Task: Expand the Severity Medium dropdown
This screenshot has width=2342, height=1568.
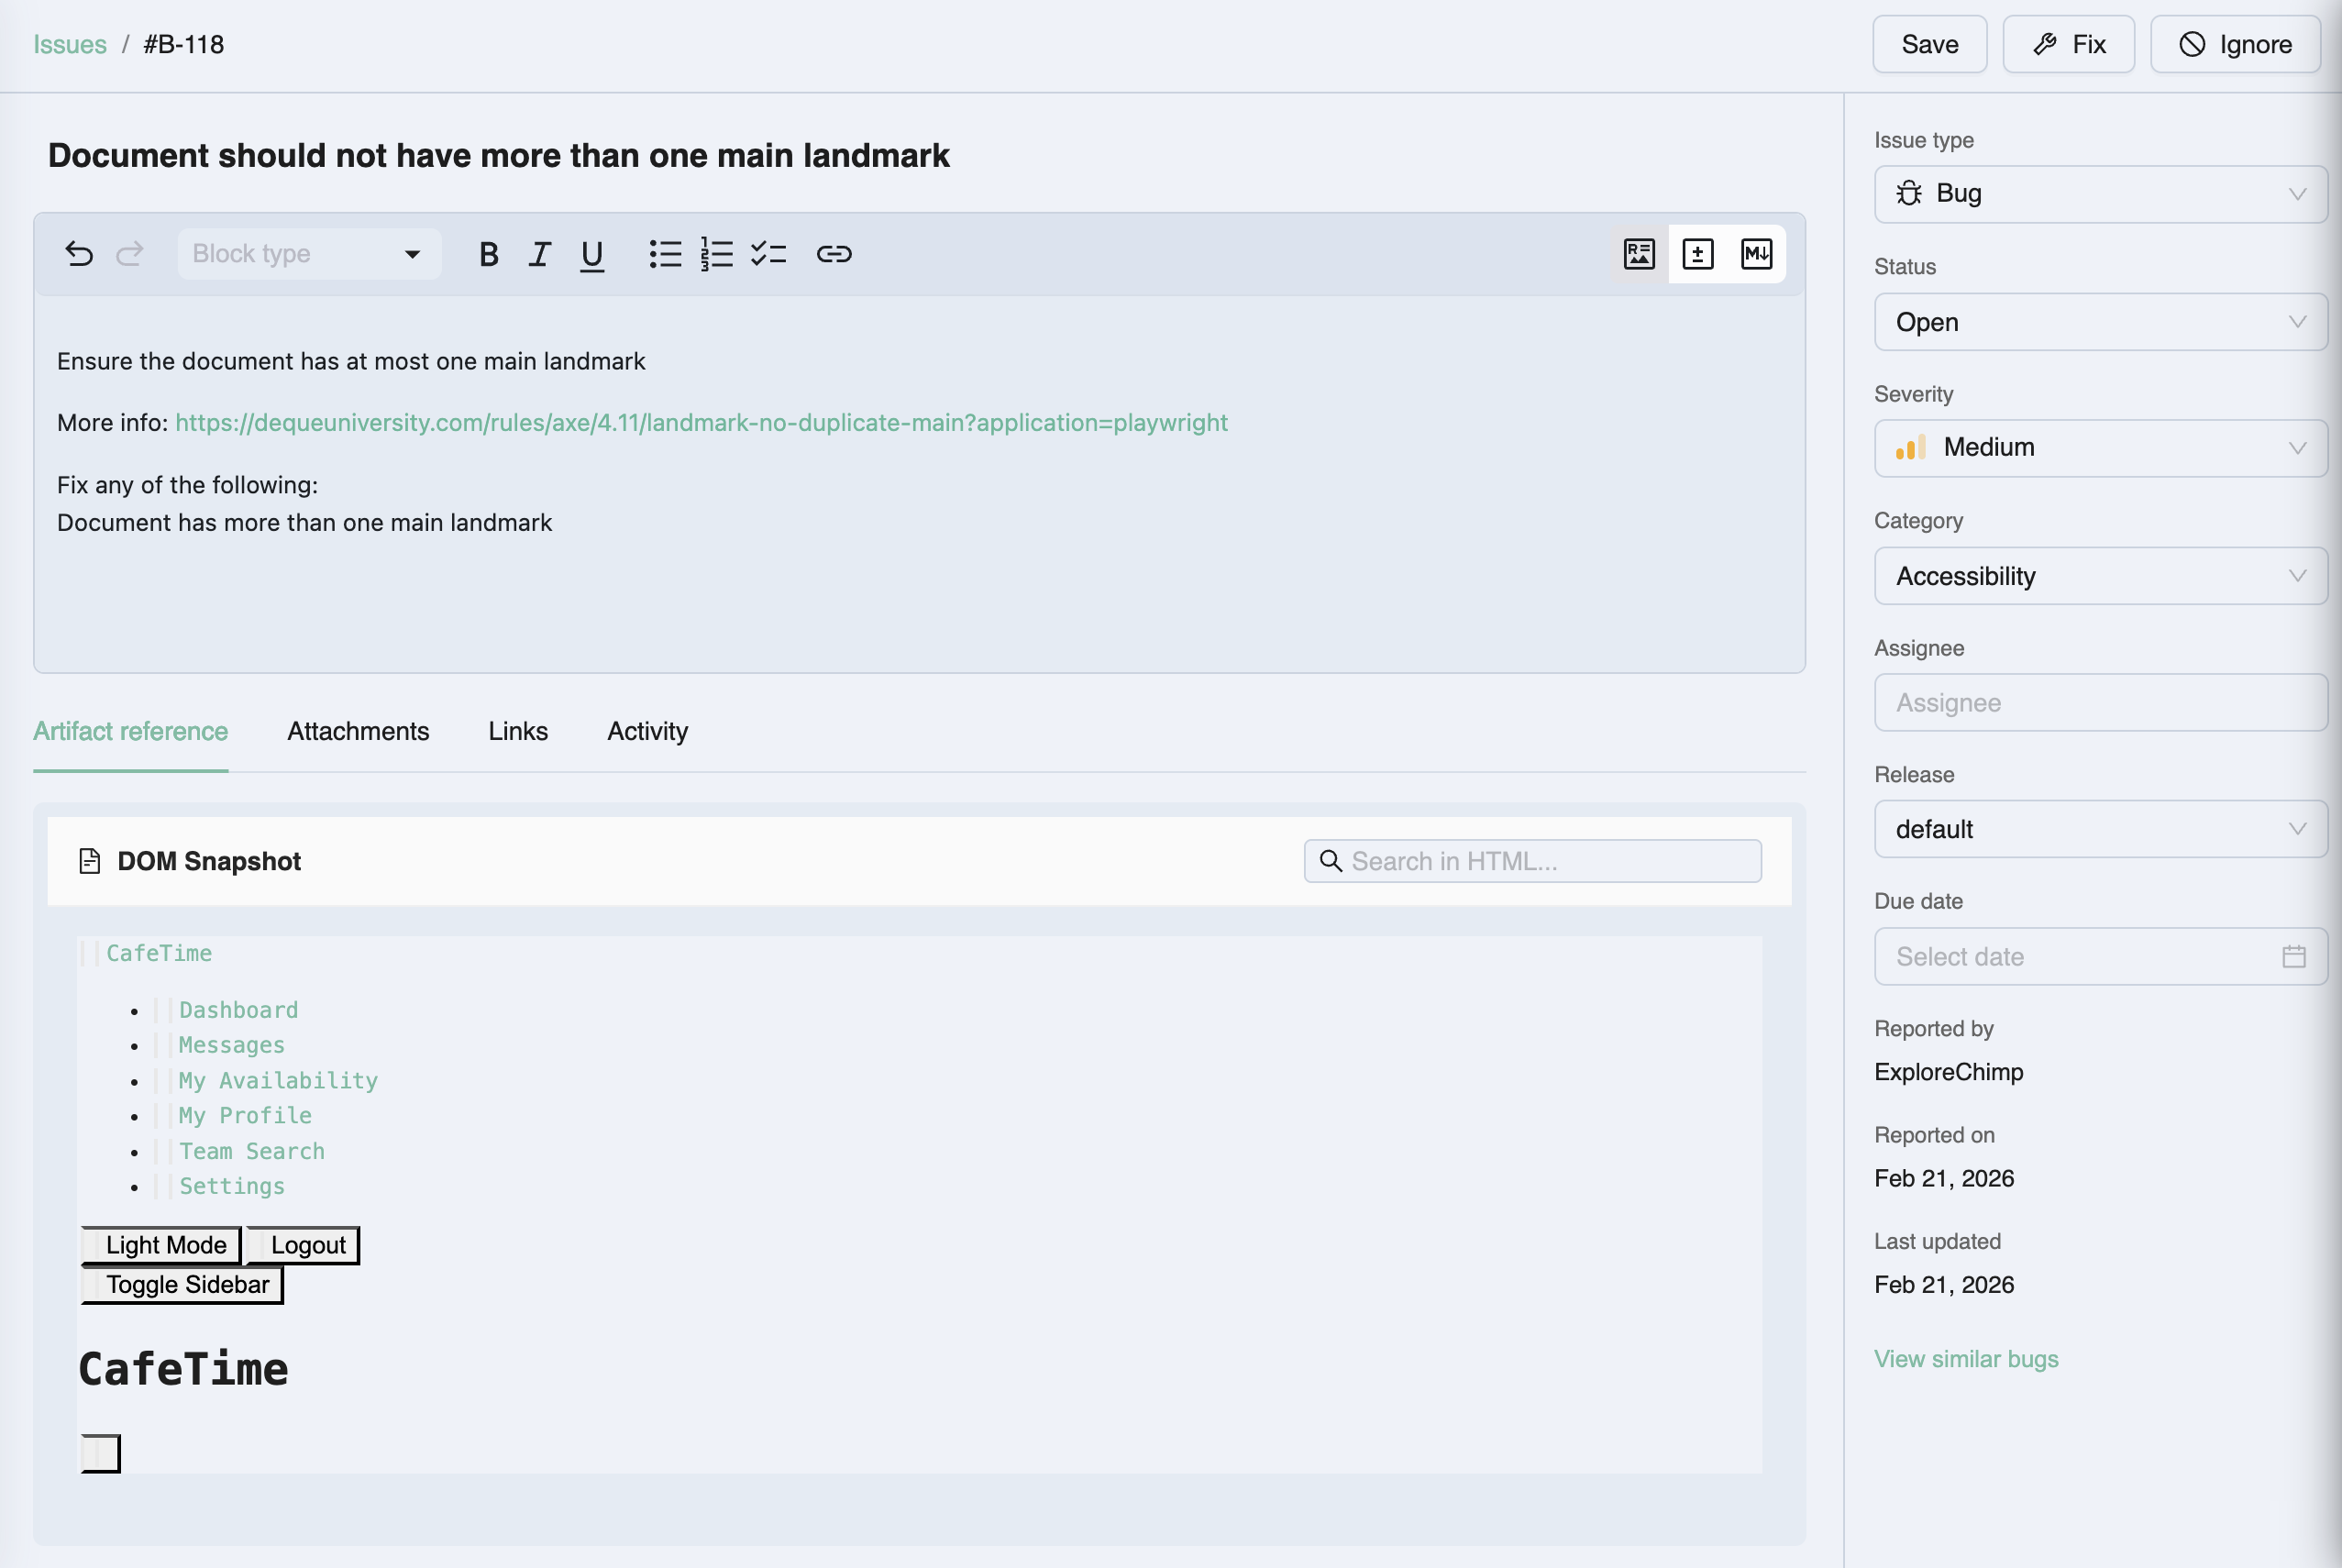Action: coord(2101,448)
